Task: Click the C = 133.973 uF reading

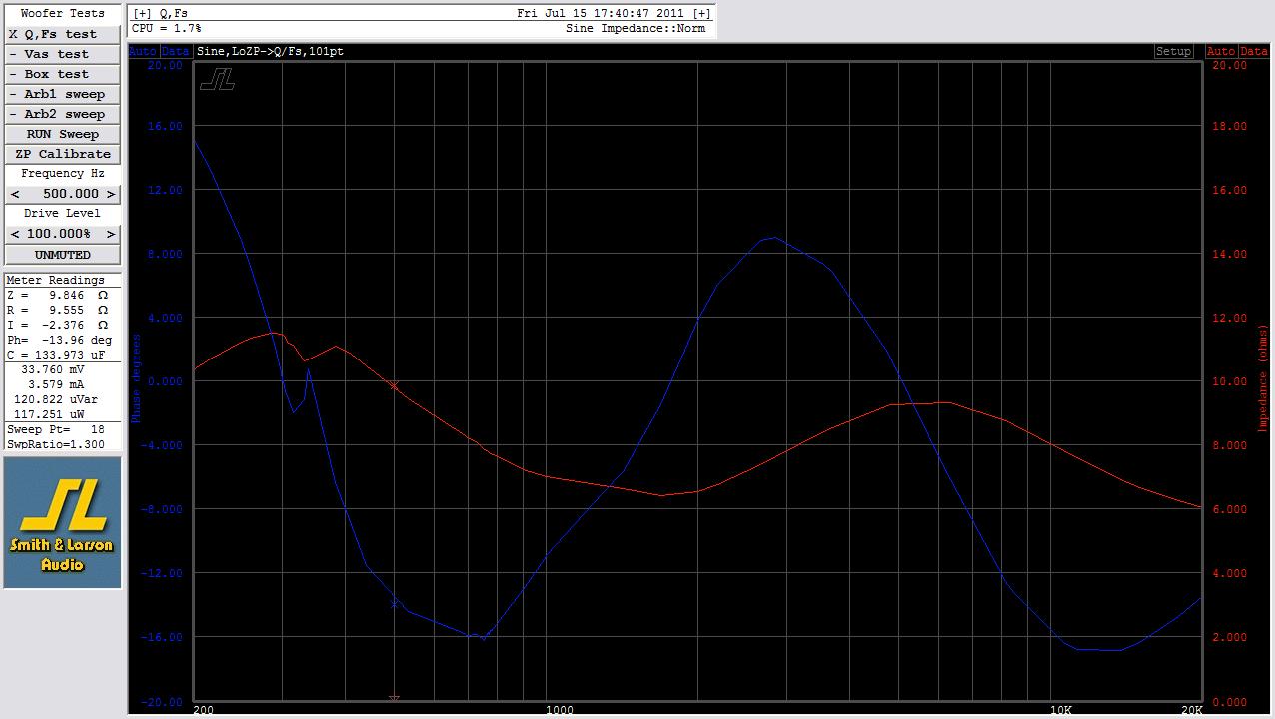Action: pyautogui.click(x=57, y=355)
